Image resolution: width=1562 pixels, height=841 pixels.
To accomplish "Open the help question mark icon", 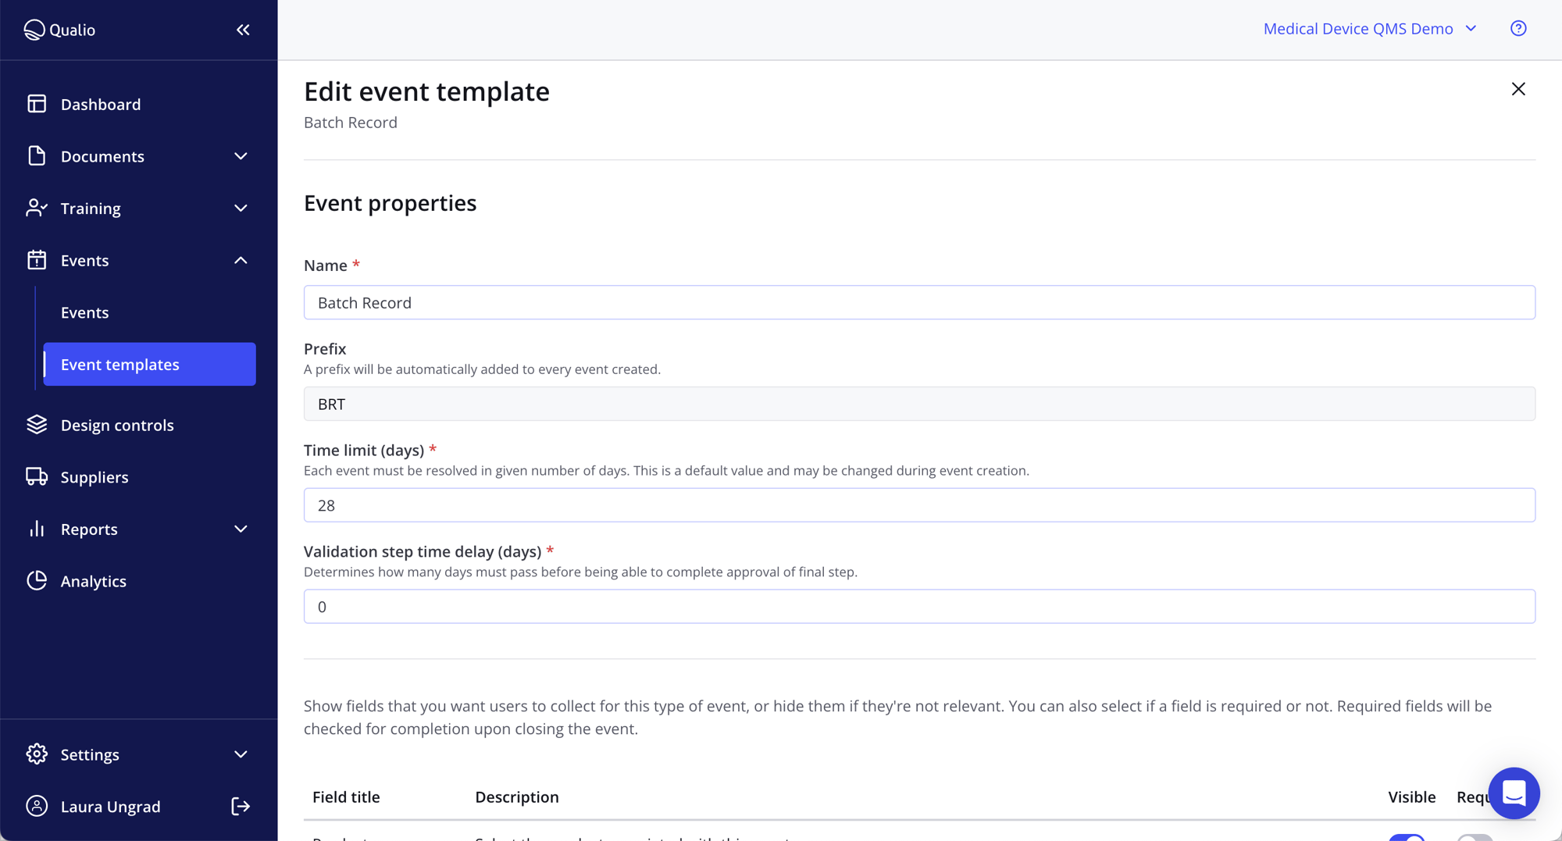I will click(x=1518, y=28).
